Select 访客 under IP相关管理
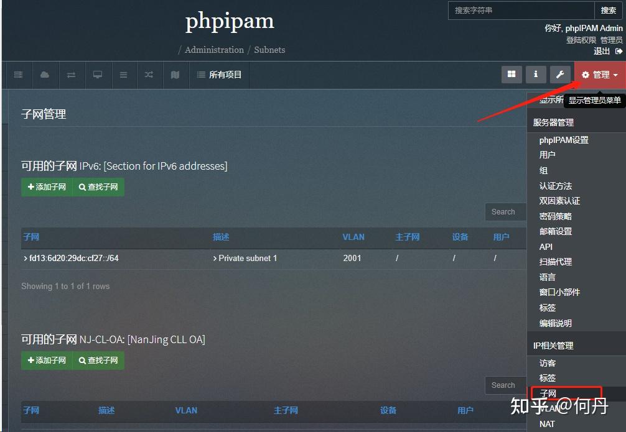Viewport: 626px width, 432px height. 548,363
